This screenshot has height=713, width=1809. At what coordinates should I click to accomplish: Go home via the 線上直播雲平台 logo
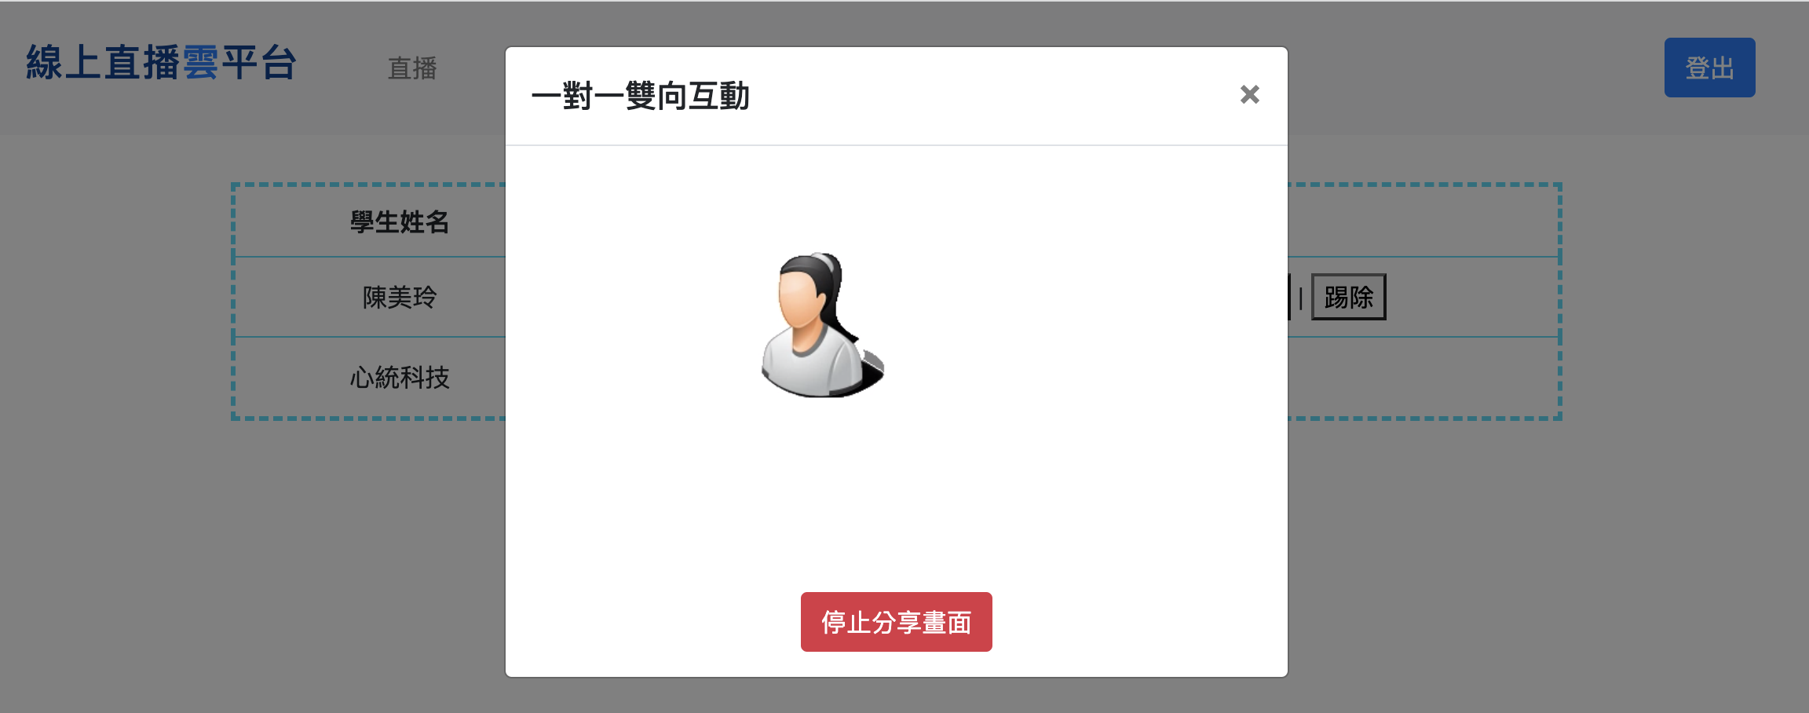[x=161, y=63]
